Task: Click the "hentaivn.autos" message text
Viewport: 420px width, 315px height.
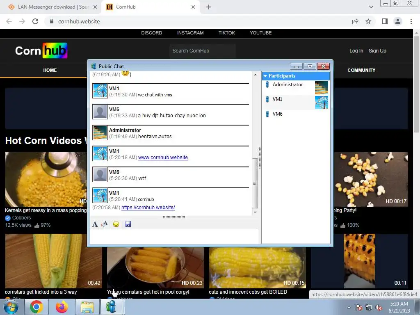Action: tap(155, 137)
